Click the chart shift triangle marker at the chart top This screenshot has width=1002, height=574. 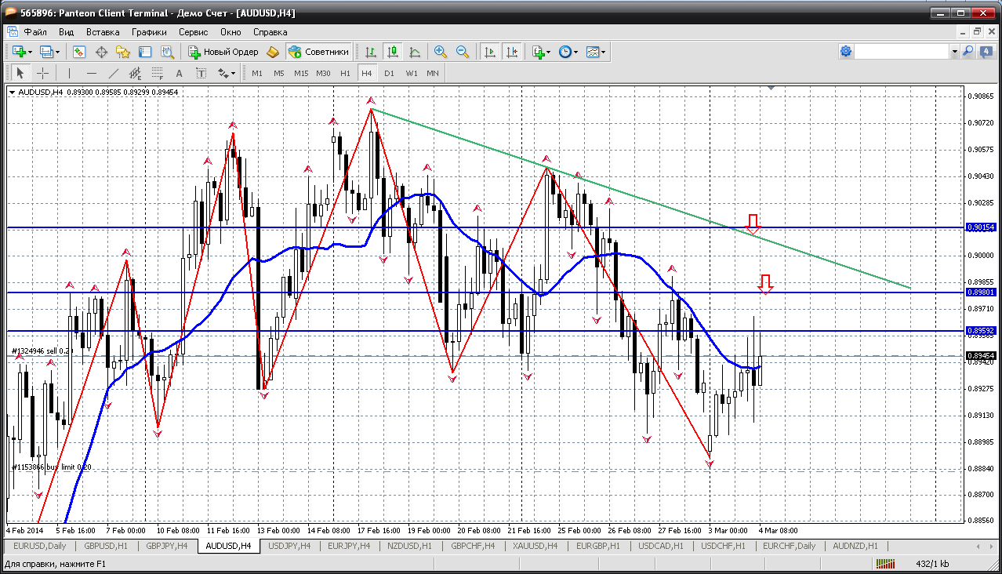(x=771, y=89)
